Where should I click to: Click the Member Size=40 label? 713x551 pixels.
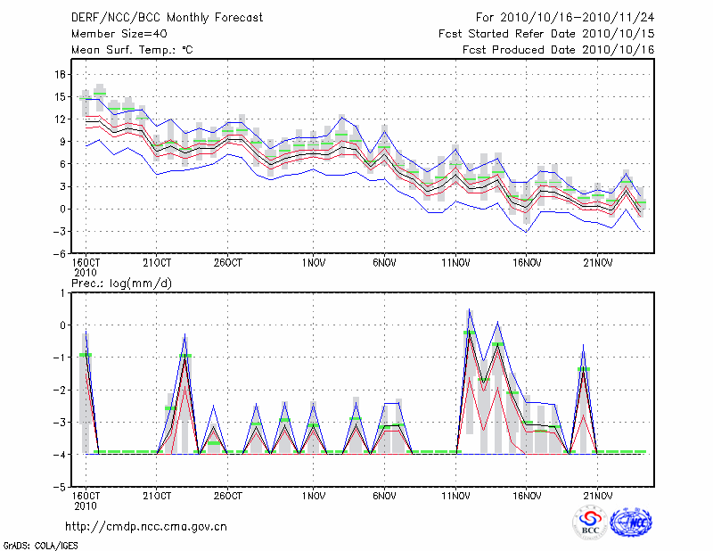113,34
